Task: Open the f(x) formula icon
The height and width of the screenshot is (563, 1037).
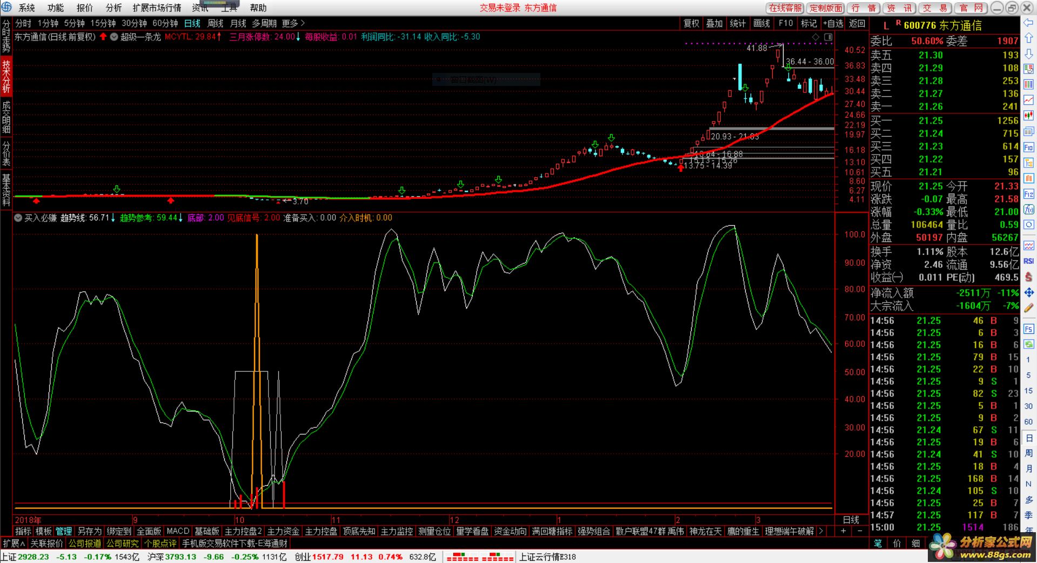Action: pyautogui.click(x=1028, y=210)
